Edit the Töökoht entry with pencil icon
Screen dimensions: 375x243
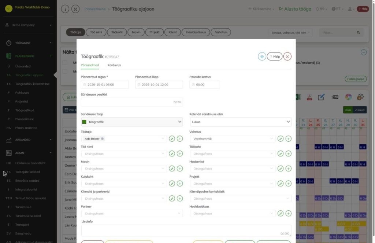point(281,153)
